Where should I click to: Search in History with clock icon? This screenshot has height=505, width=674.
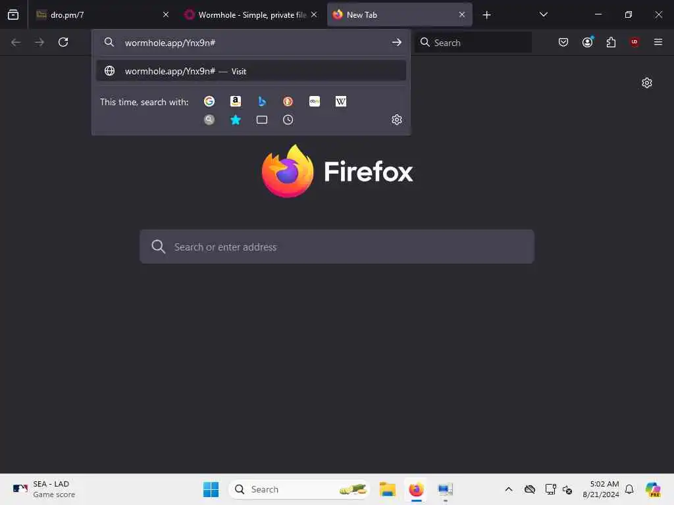tap(288, 120)
